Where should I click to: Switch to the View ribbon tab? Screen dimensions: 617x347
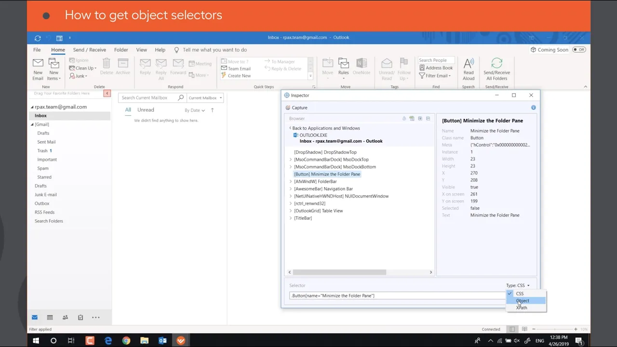[x=141, y=50]
